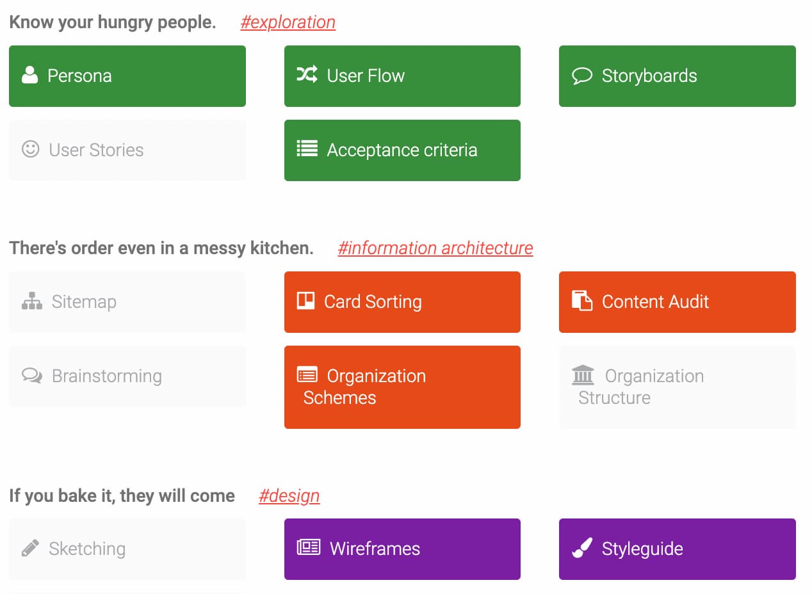Image resolution: width=812 pixels, height=594 pixels.
Task: Click the paintbrush icon on Styleguide
Action: [x=582, y=549]
